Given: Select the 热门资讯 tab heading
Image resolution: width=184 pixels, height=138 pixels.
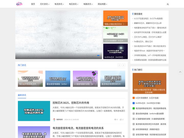Looking at the screenshot, I should [x=22, y=65].
